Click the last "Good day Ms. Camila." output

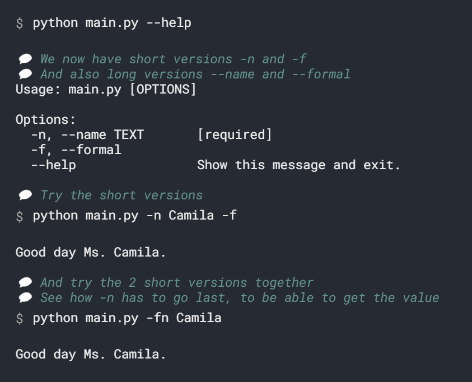[91, 354]
